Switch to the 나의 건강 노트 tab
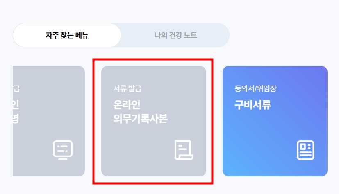 point(175,35)
